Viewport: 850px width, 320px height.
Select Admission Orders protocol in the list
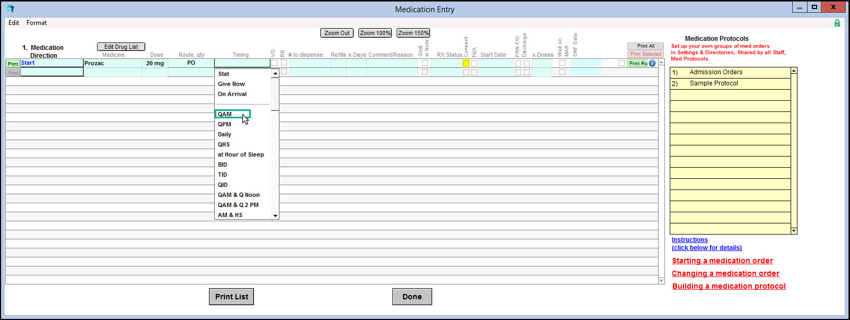tap(716, 72)
